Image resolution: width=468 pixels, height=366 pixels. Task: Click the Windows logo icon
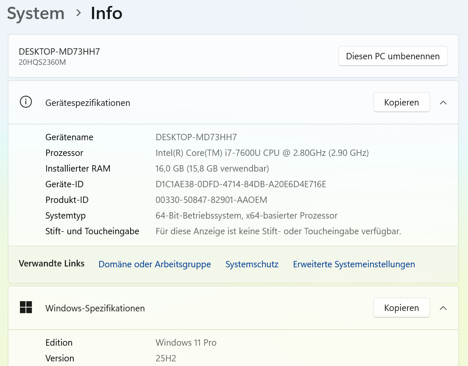point(26,308)
